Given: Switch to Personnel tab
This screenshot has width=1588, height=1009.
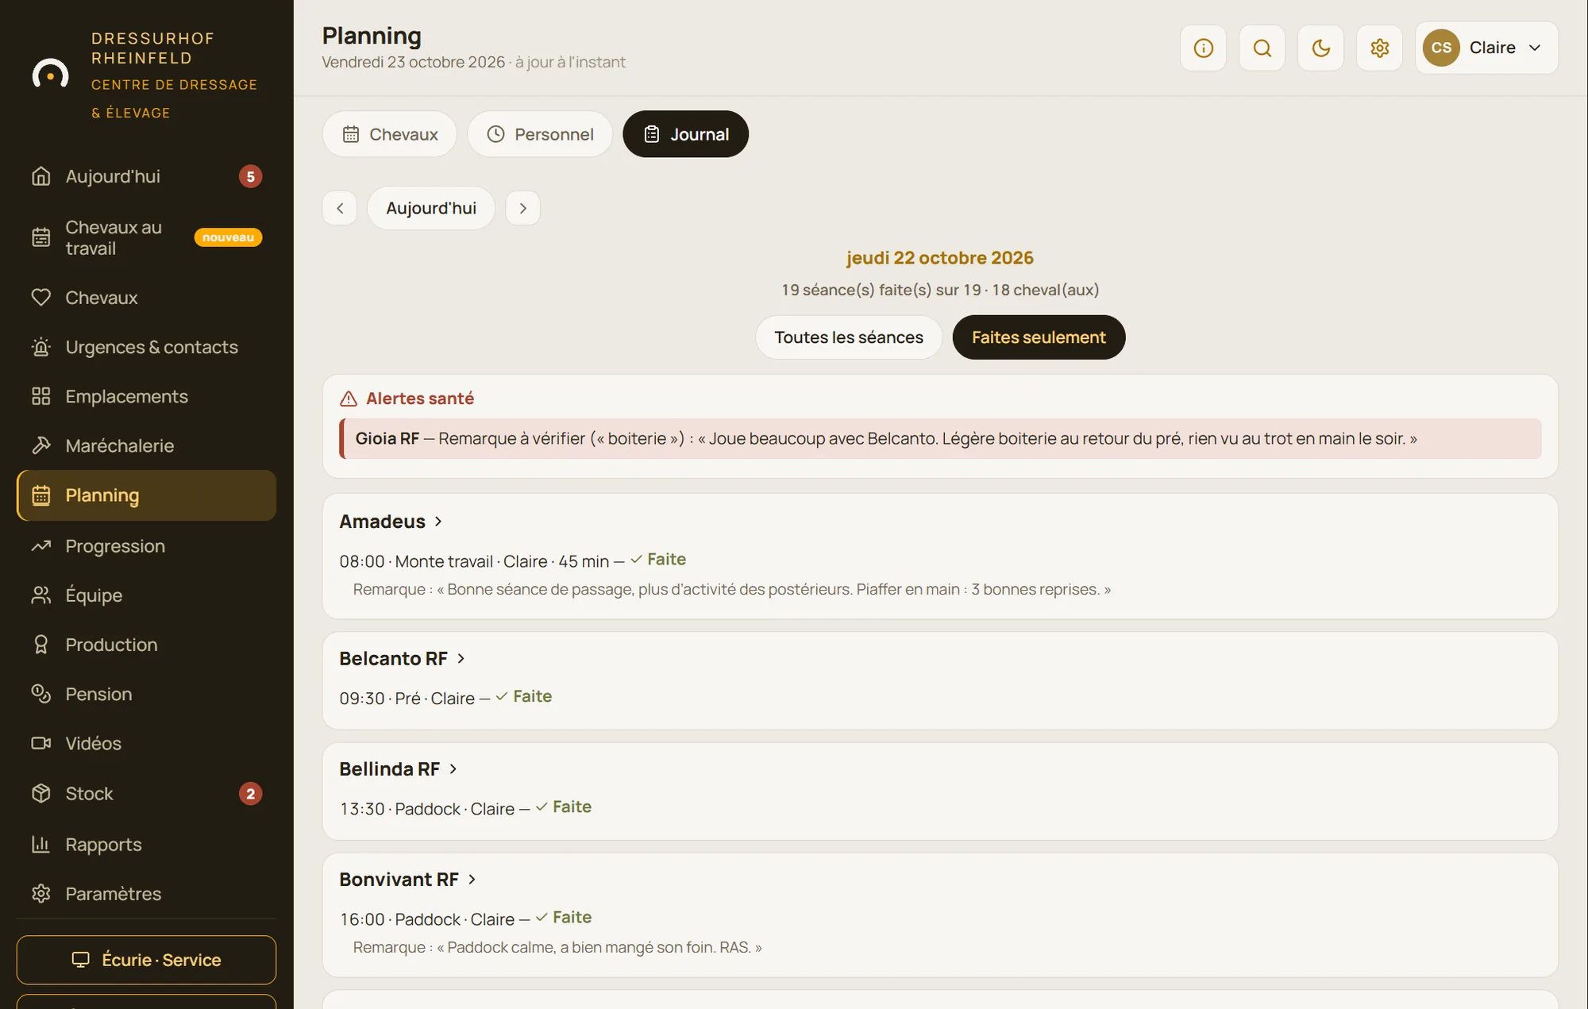Looking at the screenshot, I should (540, 134).
